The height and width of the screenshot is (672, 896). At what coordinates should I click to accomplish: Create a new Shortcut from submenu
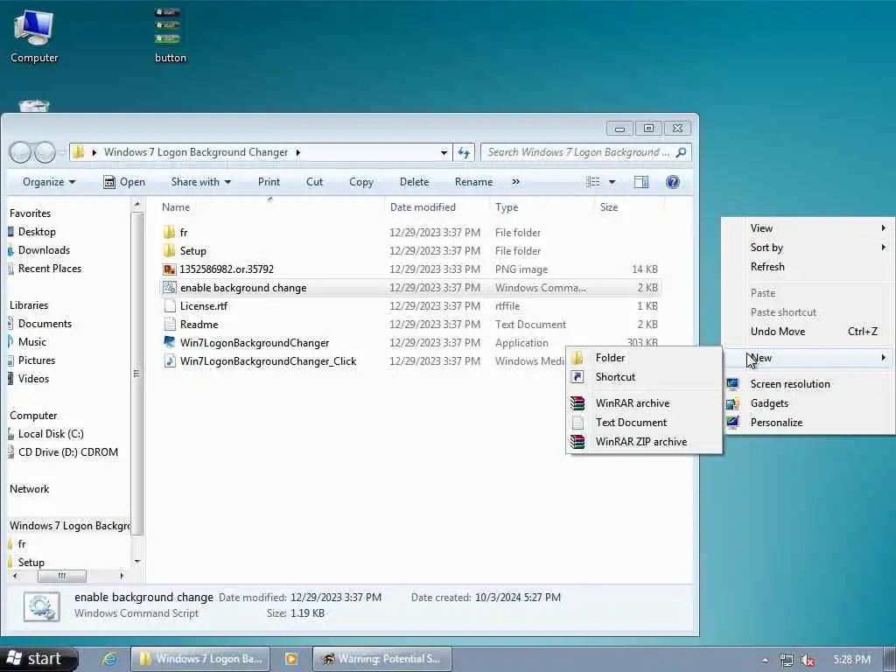[x=644, y=377]
